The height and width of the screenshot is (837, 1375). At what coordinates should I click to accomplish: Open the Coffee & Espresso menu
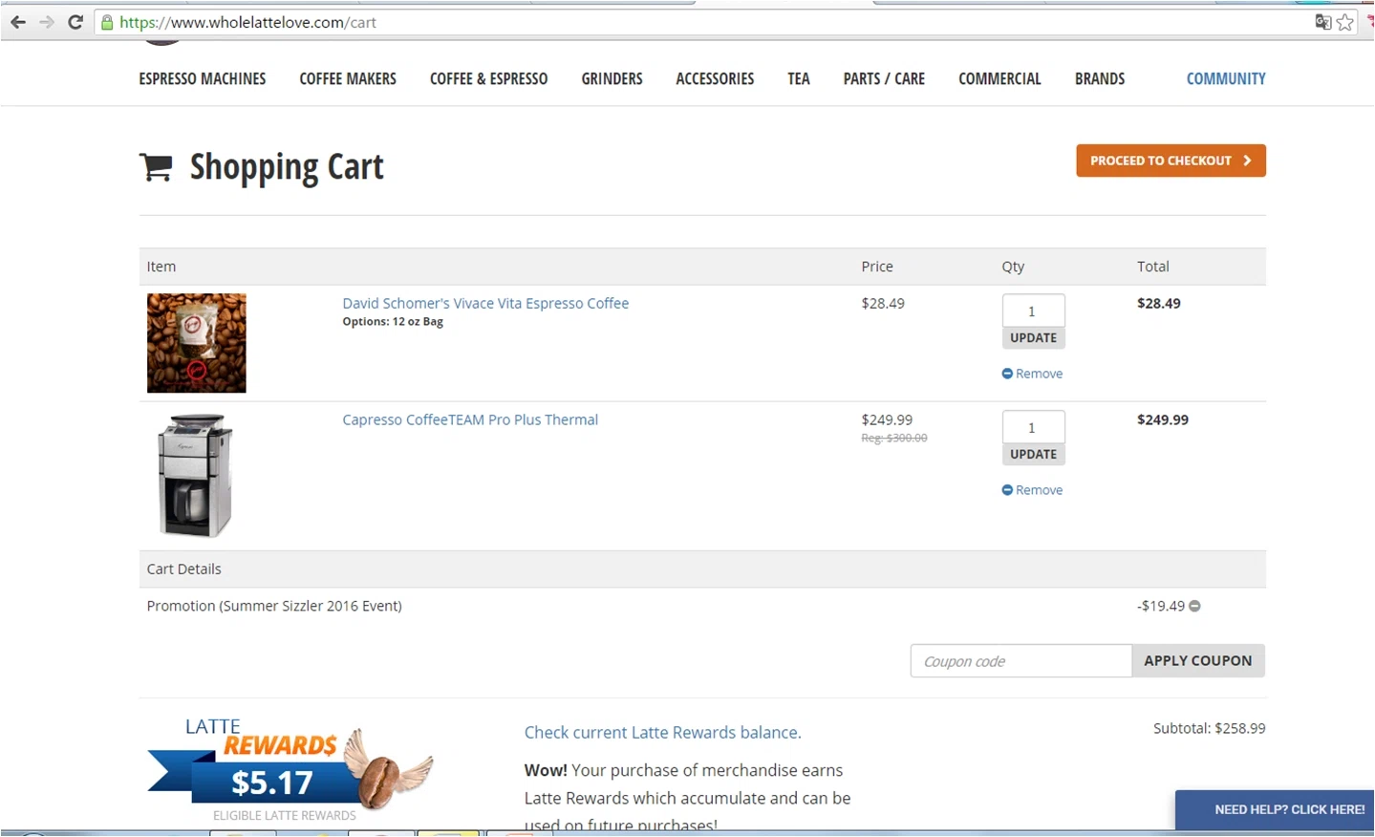click(x=488, y=78)
